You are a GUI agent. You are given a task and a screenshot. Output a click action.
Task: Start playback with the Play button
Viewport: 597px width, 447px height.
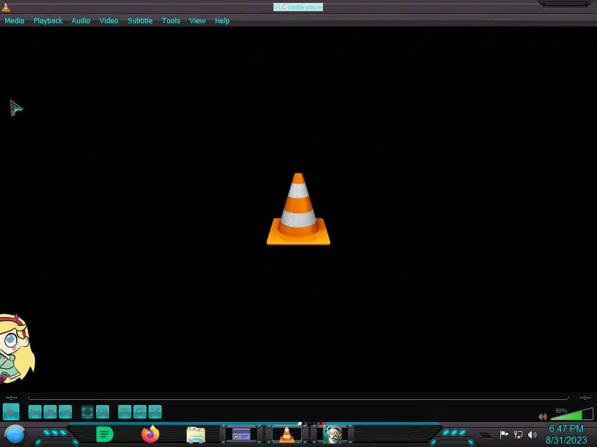coord(11,412)
